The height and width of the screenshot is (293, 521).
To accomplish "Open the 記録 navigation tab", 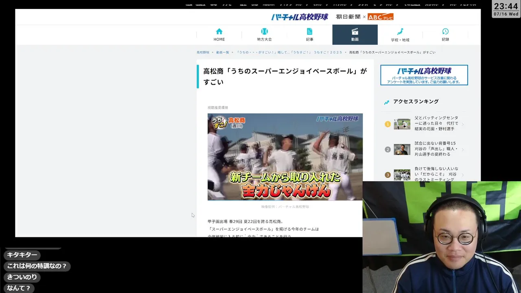I will (445, 35).
